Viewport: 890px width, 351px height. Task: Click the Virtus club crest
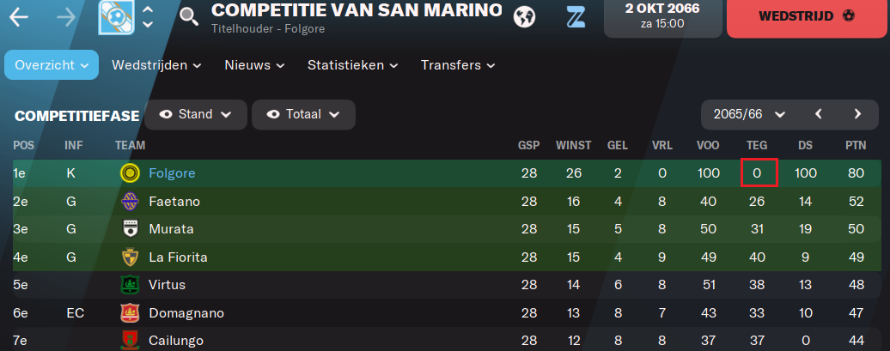coord(130,285)
